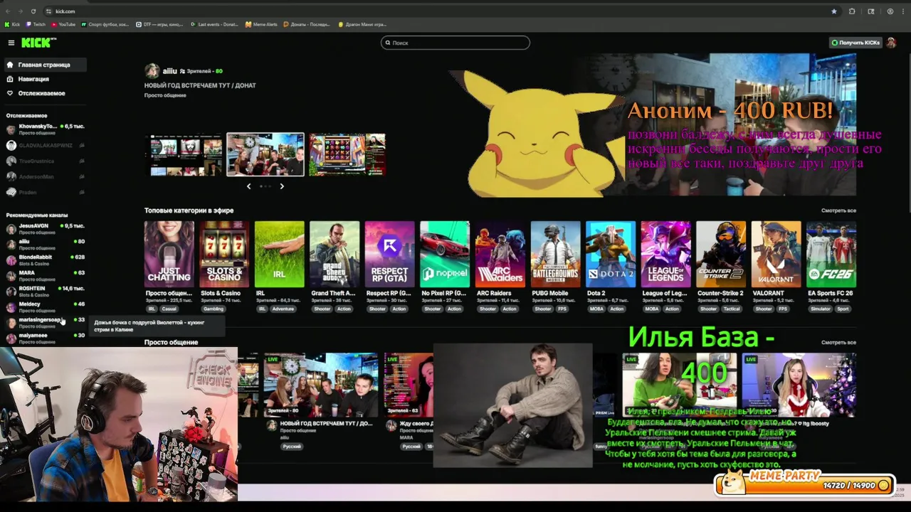Open Meme Alerts bookmark
Viewport: 911px width, 512px height.
click(261, 24)
